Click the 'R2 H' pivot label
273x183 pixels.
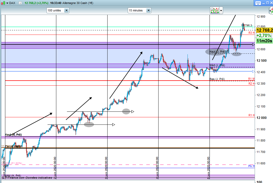[x=251, y=84]
